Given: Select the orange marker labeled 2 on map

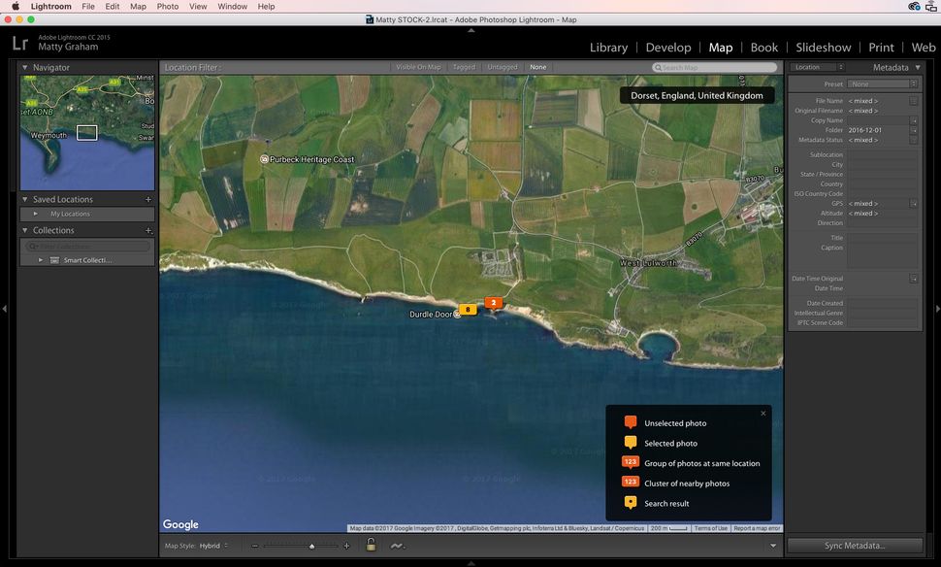Looking at the screenshot, I should (494, 303).
